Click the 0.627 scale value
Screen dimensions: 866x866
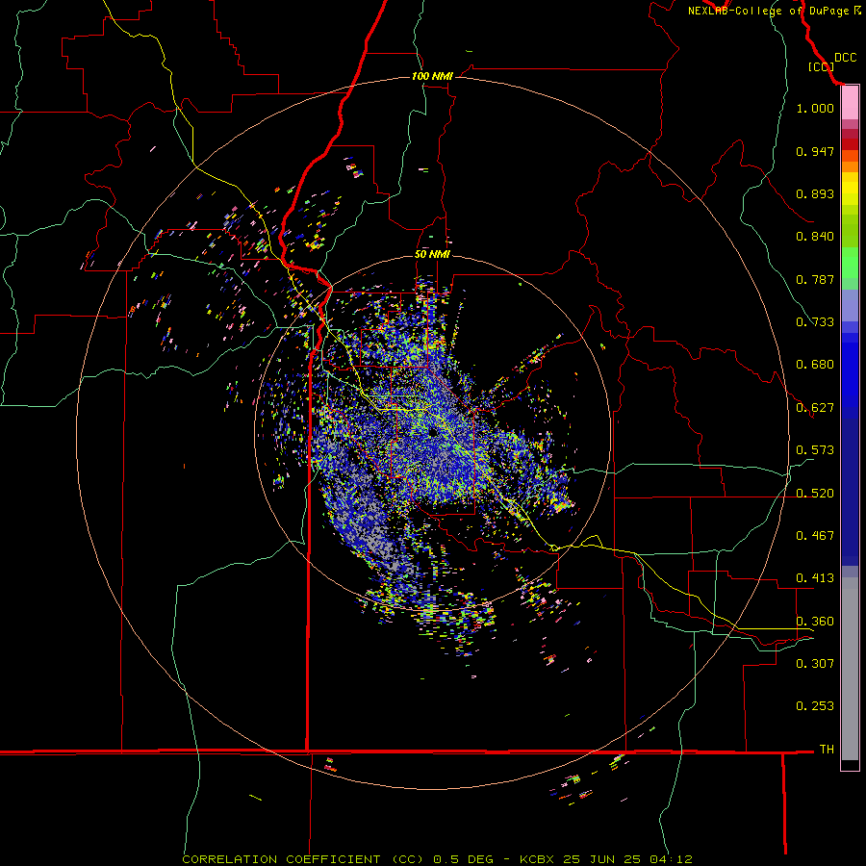pyautogui.click(x=815, y=408)
